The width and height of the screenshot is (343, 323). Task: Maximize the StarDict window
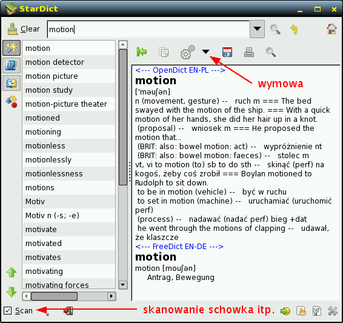318,9
